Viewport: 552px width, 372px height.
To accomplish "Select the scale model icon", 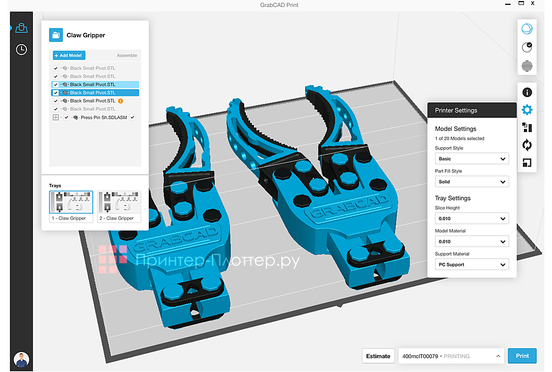I will (x=527, y=162).
